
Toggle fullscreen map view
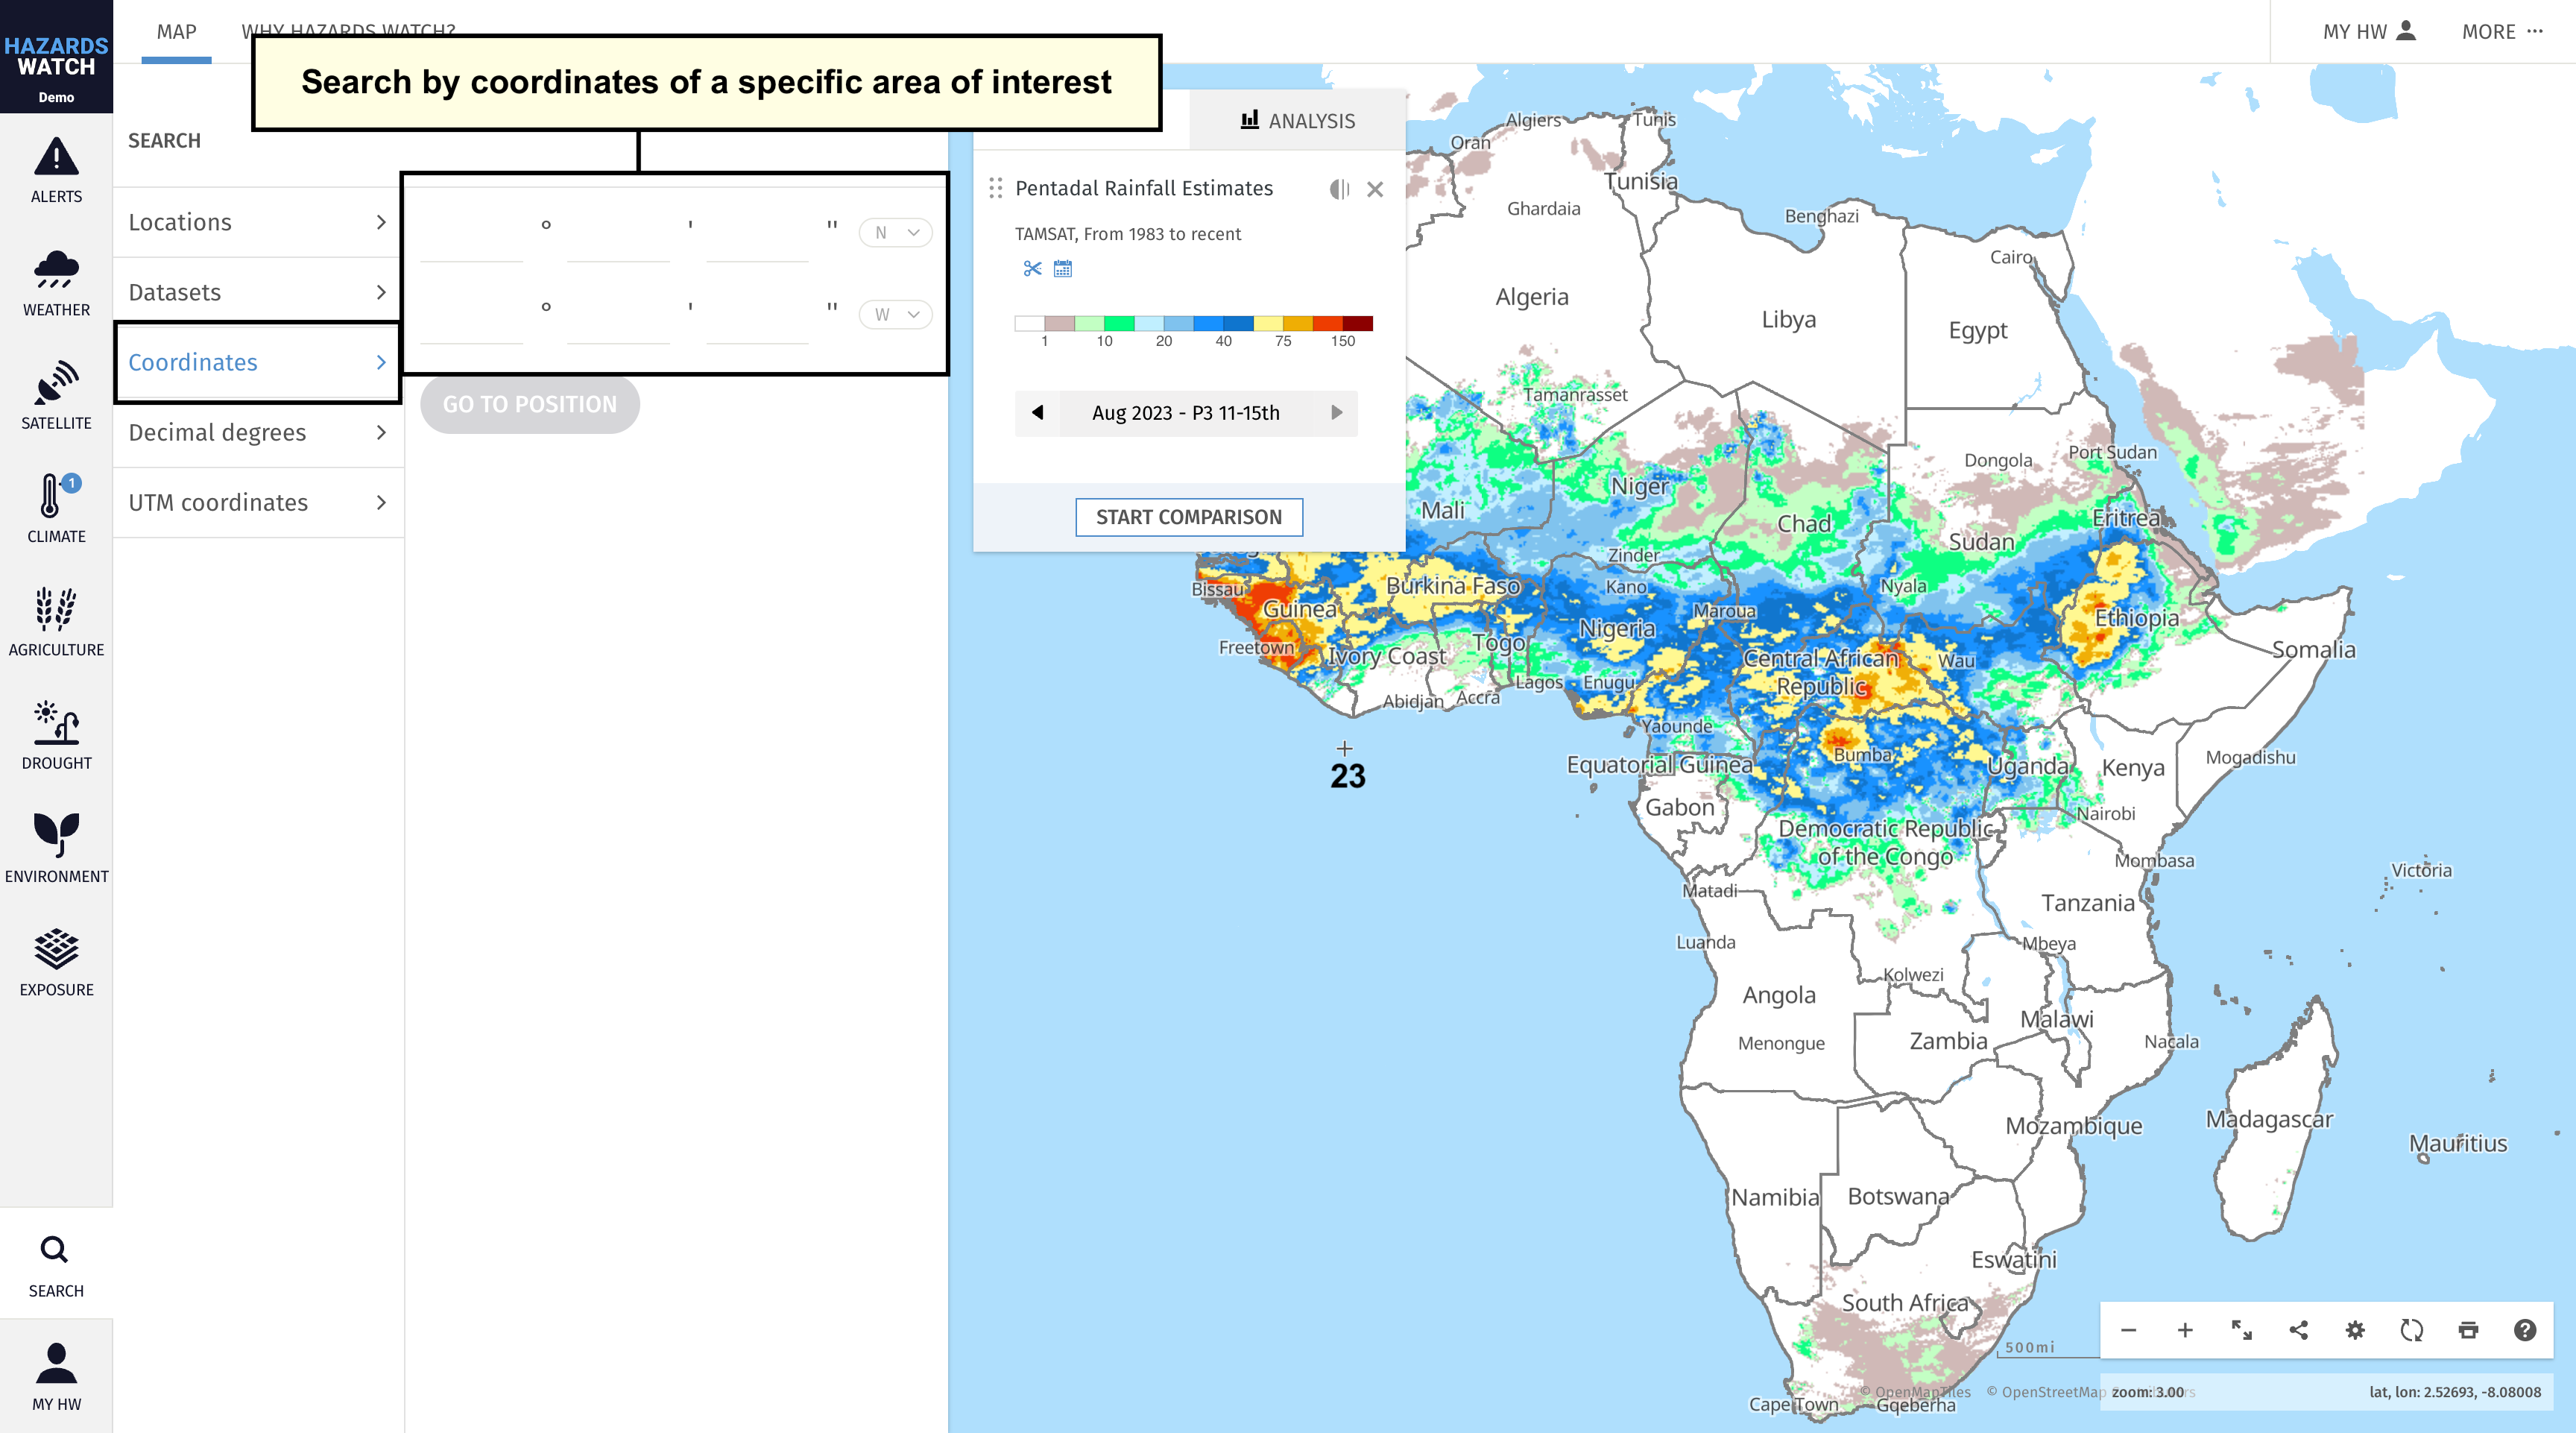2242,1330
